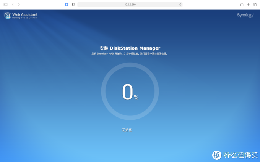Screen dimensions: 260x162
Task: Show the tab overview icon
Action: [x=255, y=5]
